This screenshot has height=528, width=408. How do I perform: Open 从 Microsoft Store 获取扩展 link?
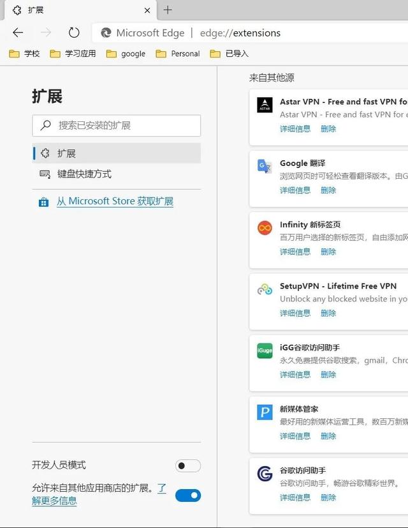(x=115, y=201)
